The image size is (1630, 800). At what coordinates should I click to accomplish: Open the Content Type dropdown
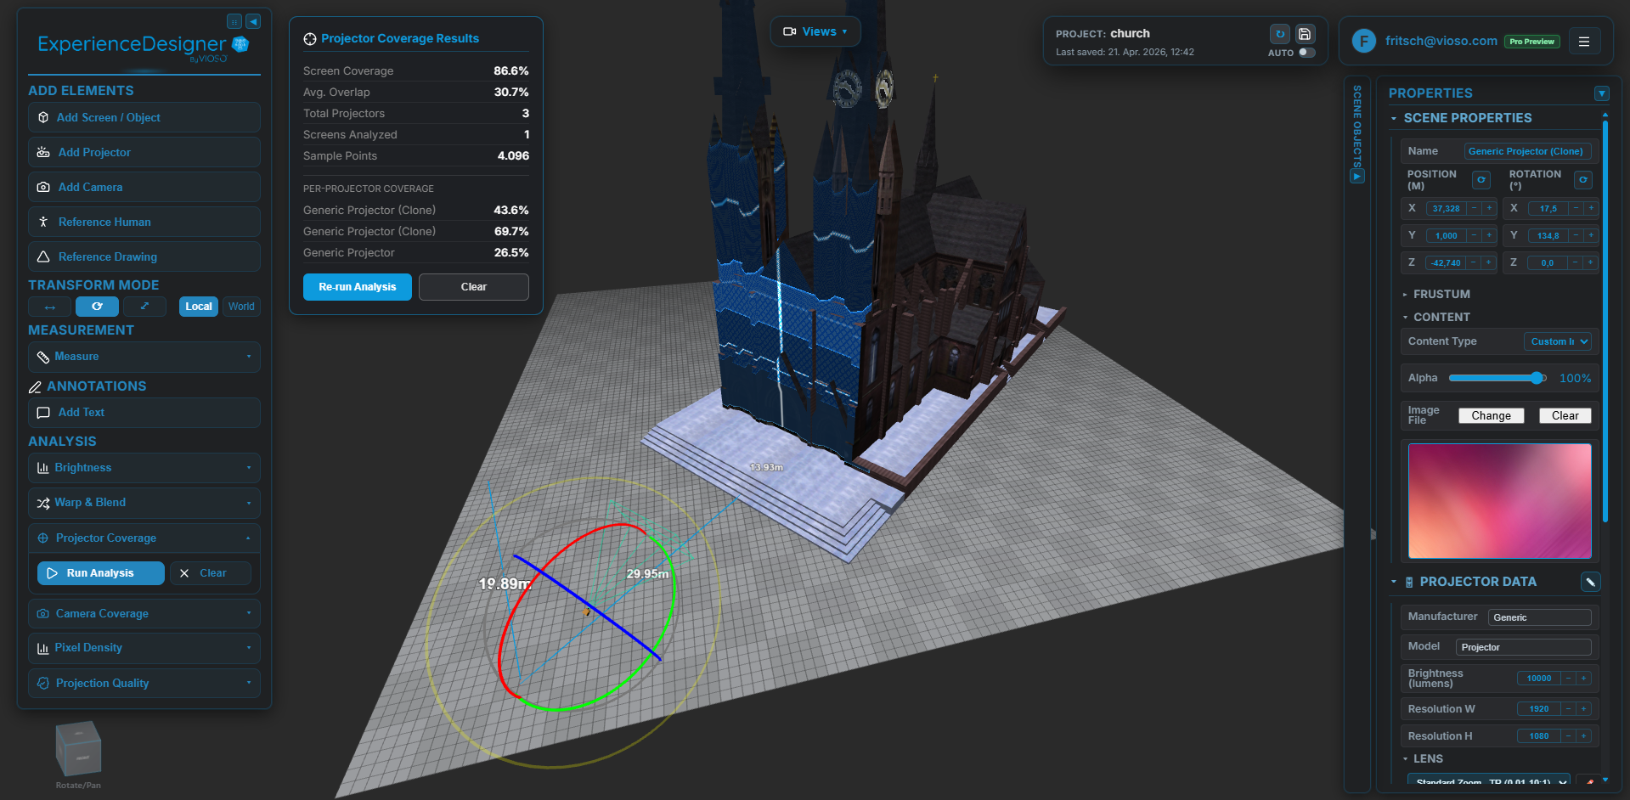point(1557,341)
